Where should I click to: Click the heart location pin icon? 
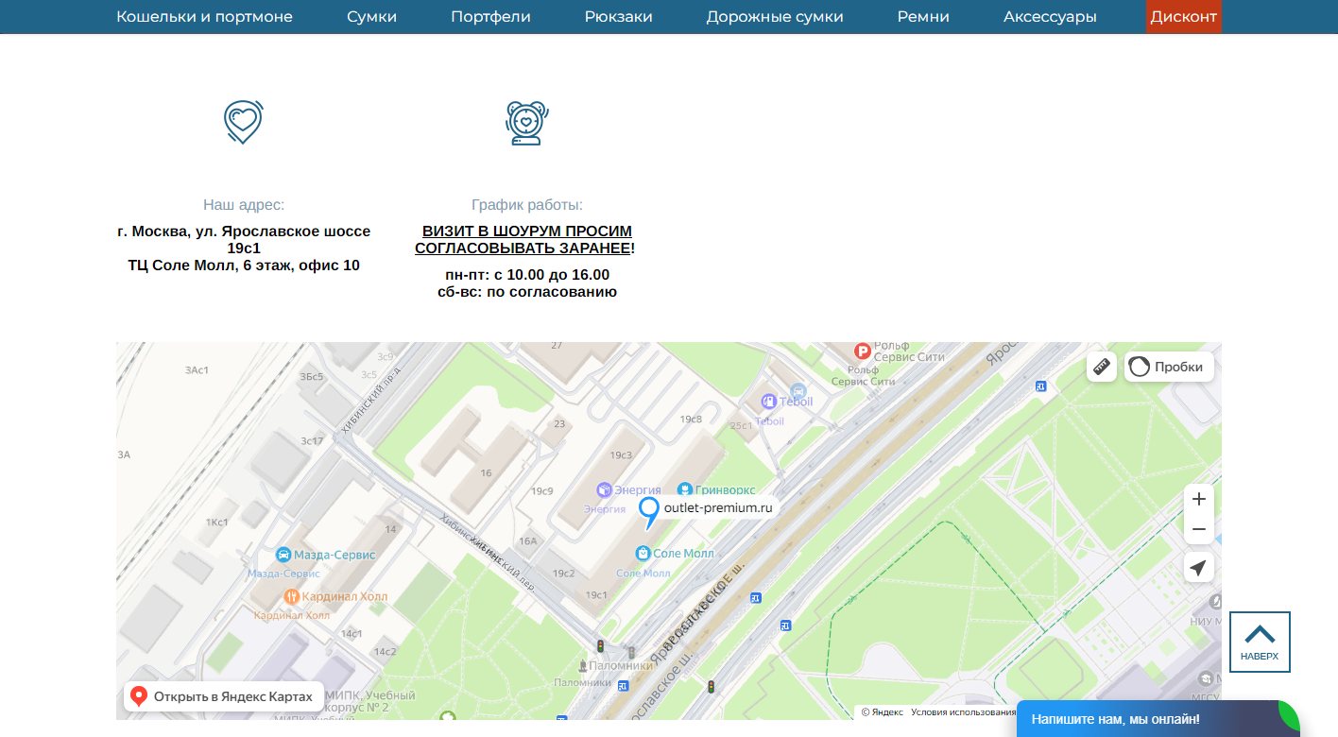pos(244,122)
